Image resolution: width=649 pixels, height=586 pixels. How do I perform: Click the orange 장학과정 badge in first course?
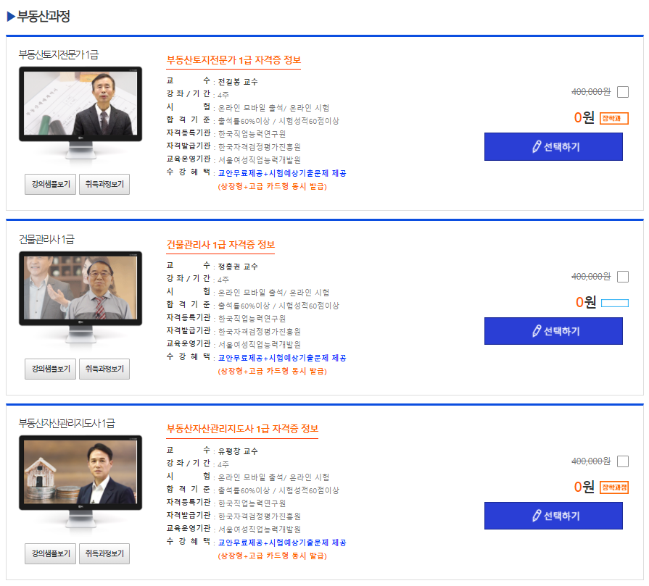click(614, 118)
